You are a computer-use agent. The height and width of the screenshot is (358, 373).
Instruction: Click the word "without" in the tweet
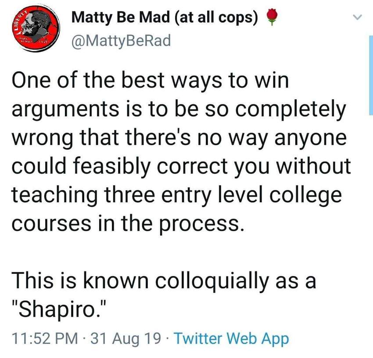(313, 166)
